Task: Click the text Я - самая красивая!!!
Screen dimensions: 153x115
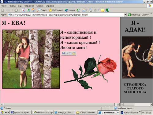Action: click(x=80, y=42)
